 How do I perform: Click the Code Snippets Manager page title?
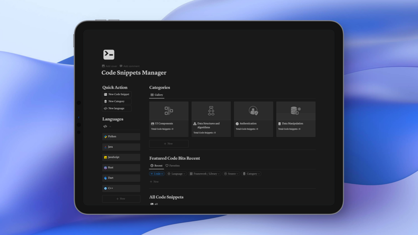tap(134, 73)
